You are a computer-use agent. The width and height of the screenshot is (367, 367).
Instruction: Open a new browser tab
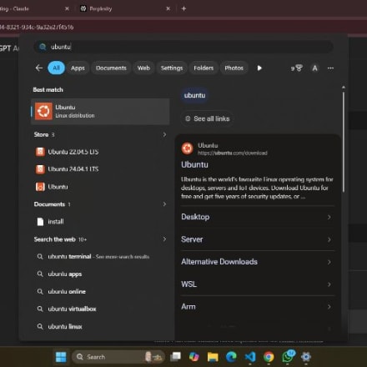tap(183, 9)
